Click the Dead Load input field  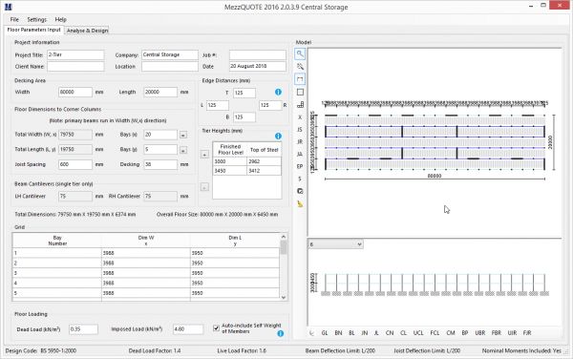point(83,329)
